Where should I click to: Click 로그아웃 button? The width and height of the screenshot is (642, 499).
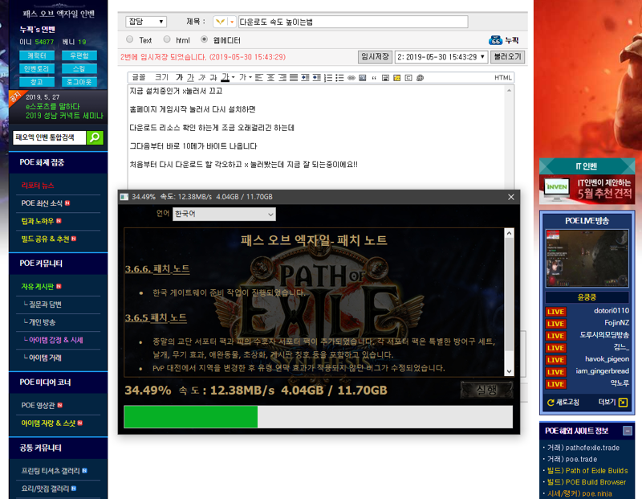click(79, 82)
